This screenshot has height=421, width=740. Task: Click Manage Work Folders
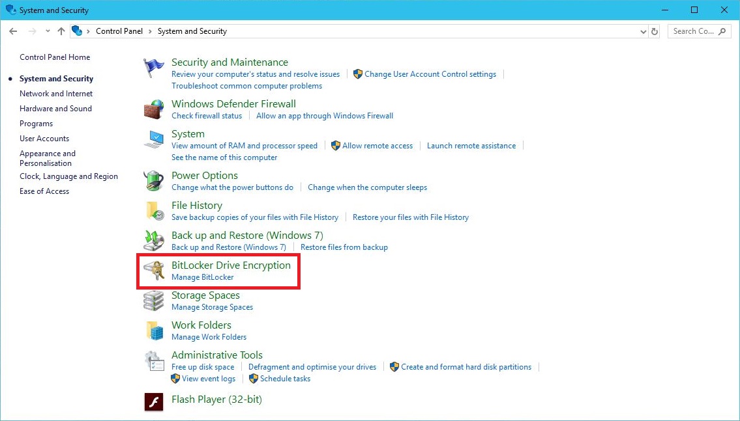coord(209,336)
